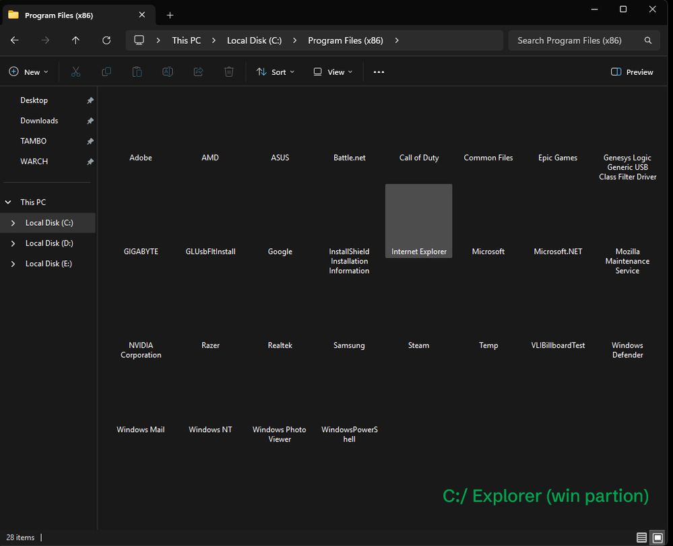Open the Sort dropdown menu
Viewport: 673px width, 546px height.
point(276,72)
